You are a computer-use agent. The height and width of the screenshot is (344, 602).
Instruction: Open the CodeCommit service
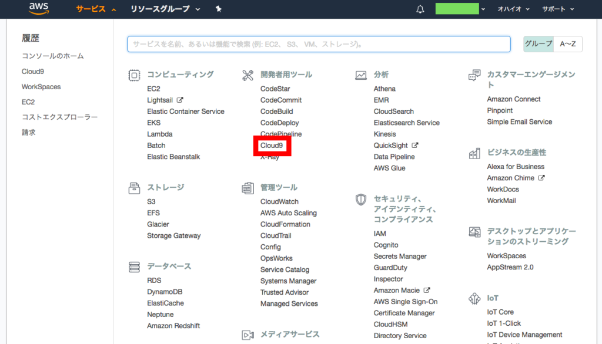pyautogui.click(x=281, y=100)
